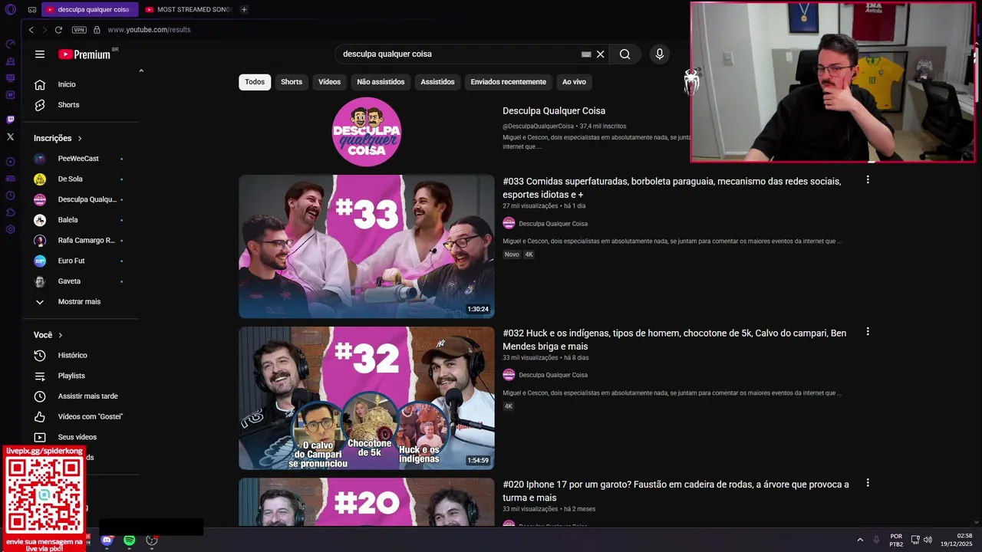Show hidden system tray icons
This screenshot has width=982, height=552.
[x=860, y=540]
